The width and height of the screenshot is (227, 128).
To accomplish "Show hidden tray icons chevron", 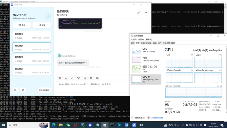I will click(x=183, y=125).
